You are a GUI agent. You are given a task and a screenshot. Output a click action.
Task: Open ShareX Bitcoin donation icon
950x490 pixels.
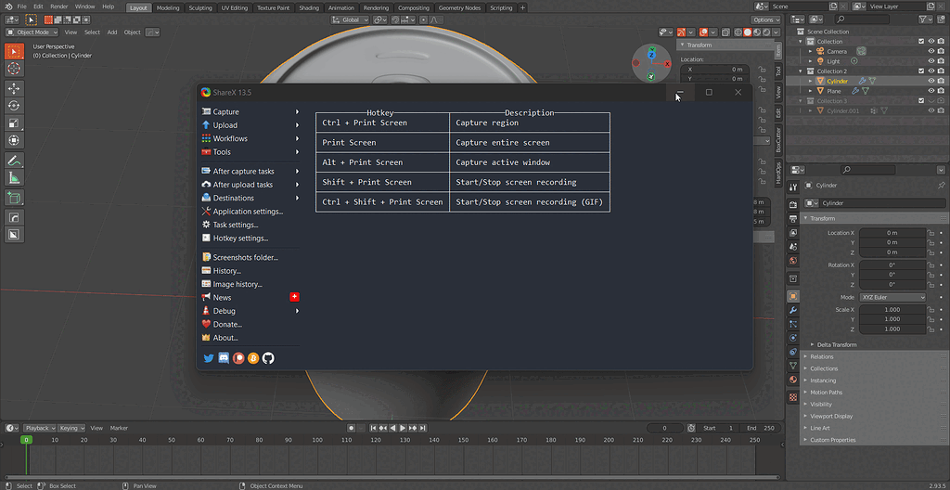click(x=253, y=358)
